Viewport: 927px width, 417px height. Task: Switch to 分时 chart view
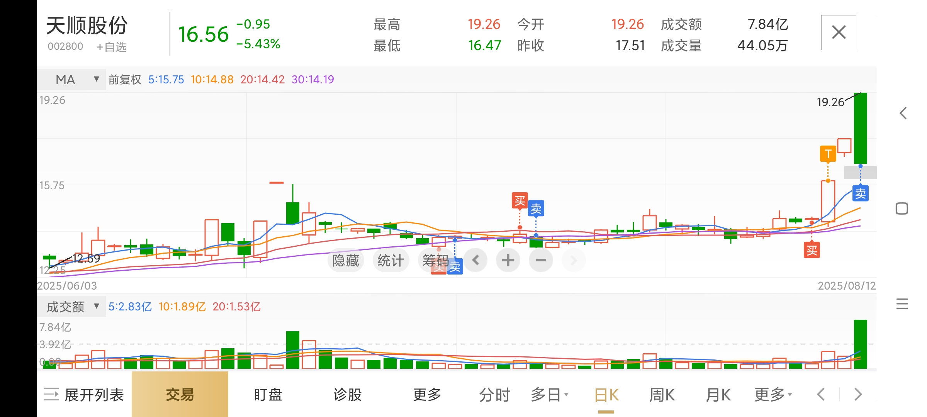click(494, 395)
